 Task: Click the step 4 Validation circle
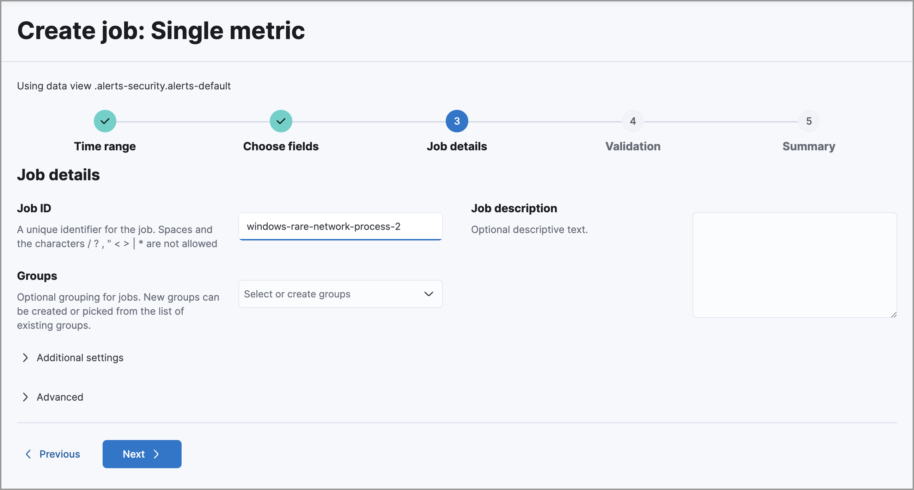(x=633, y=121)
